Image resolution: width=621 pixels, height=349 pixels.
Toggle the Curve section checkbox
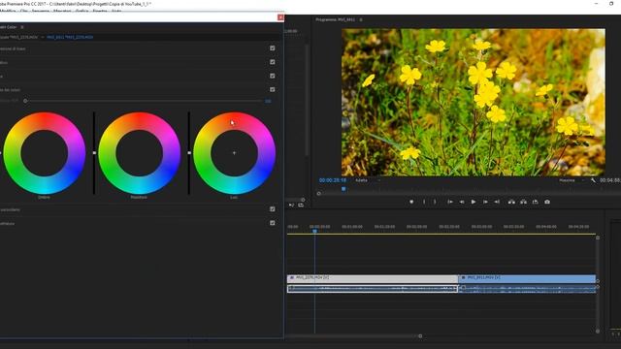(272, 76)
